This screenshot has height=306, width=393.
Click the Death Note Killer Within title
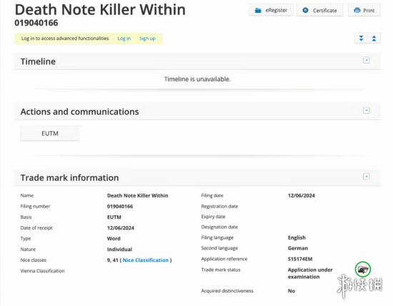(100, 10)
